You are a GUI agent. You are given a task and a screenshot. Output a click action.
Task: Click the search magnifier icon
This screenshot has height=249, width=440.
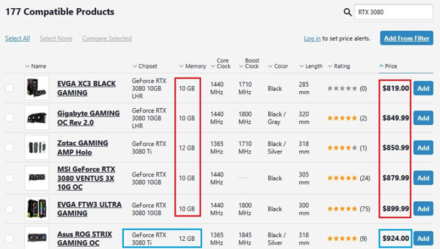(x=348, y=12)
